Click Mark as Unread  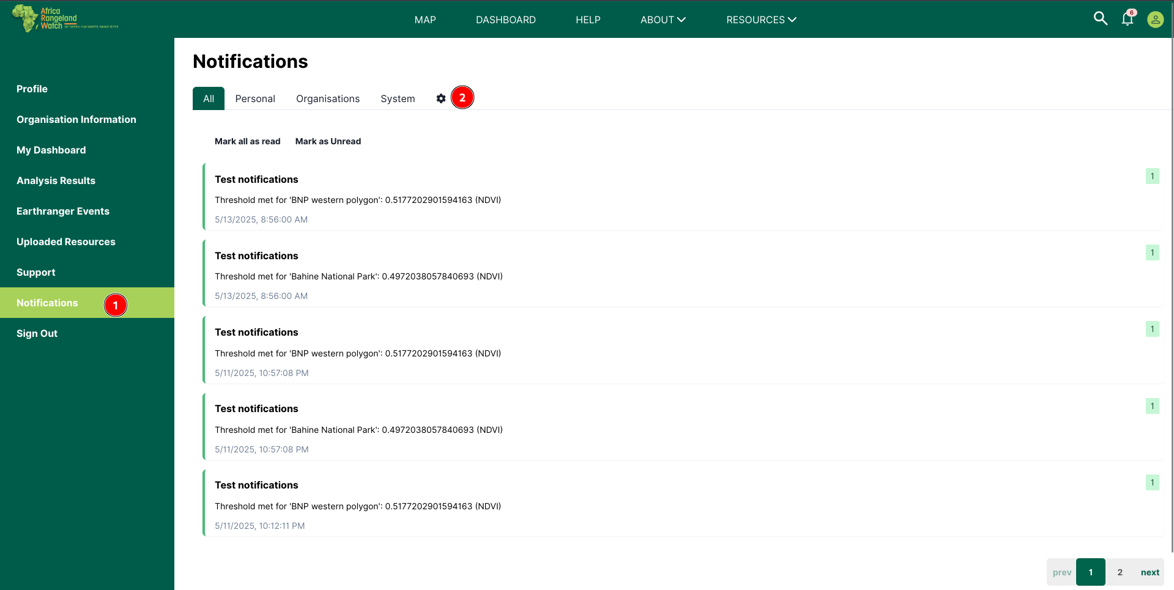(x=328, y=141)
